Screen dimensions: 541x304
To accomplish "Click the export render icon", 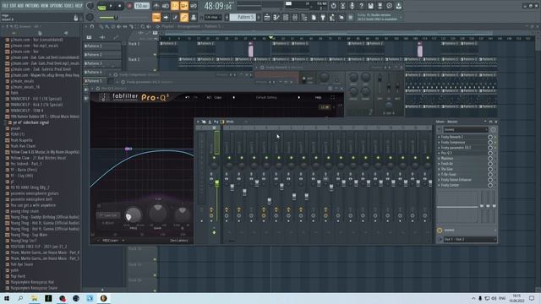I will (x=380, y=6).
